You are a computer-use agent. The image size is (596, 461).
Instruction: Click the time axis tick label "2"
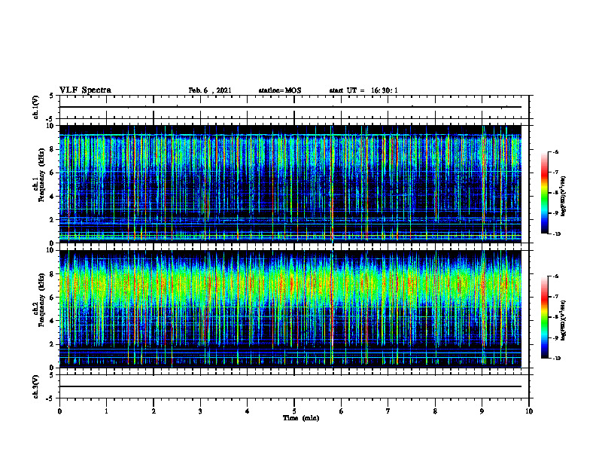(x=154, y=411)
